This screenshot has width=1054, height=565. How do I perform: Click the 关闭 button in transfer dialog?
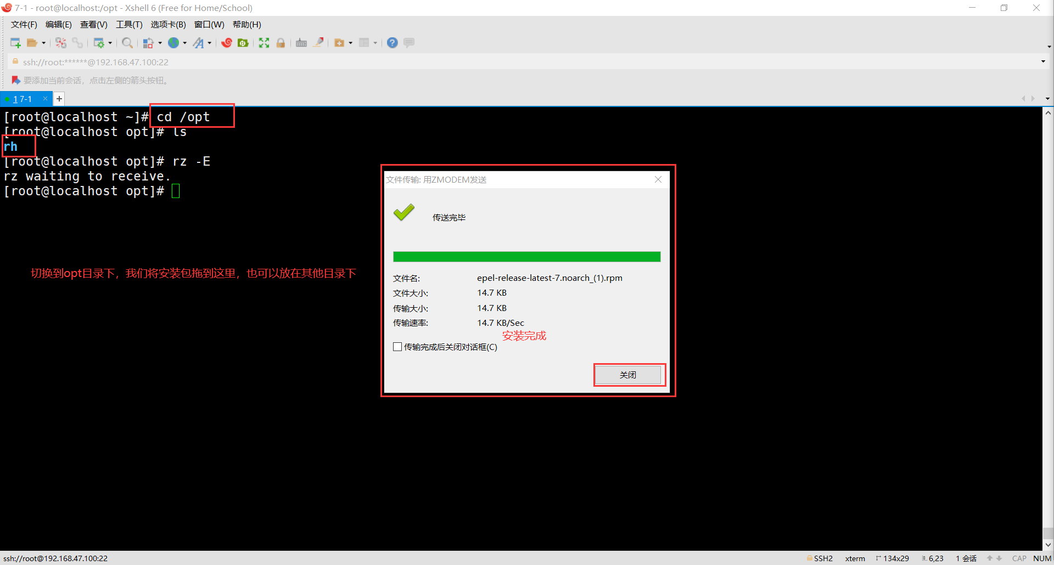pos(628,375)
